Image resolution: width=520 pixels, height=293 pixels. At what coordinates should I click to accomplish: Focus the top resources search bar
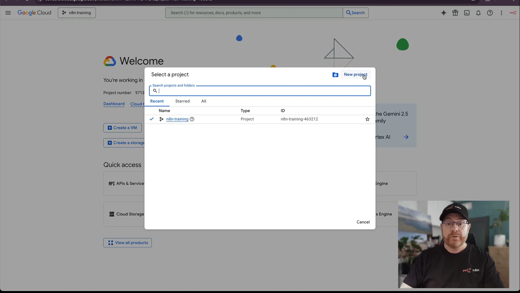click(x=254, y=13)
